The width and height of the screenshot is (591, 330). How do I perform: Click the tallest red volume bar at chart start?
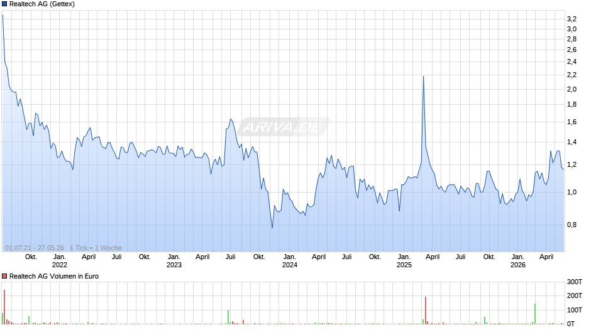click(4, 307)
